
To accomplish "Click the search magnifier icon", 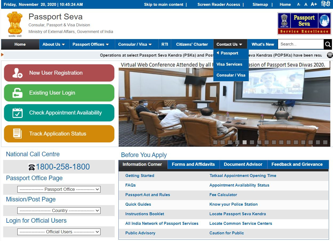I will [328, 44].
